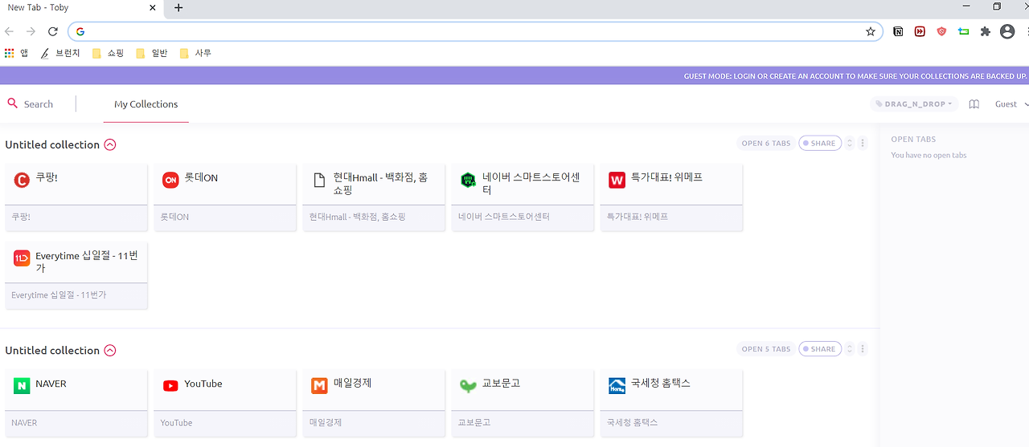Open the 브런치 bookmark
The width and height of the screenshot is (1029, 447).
[x=60, y=53]
